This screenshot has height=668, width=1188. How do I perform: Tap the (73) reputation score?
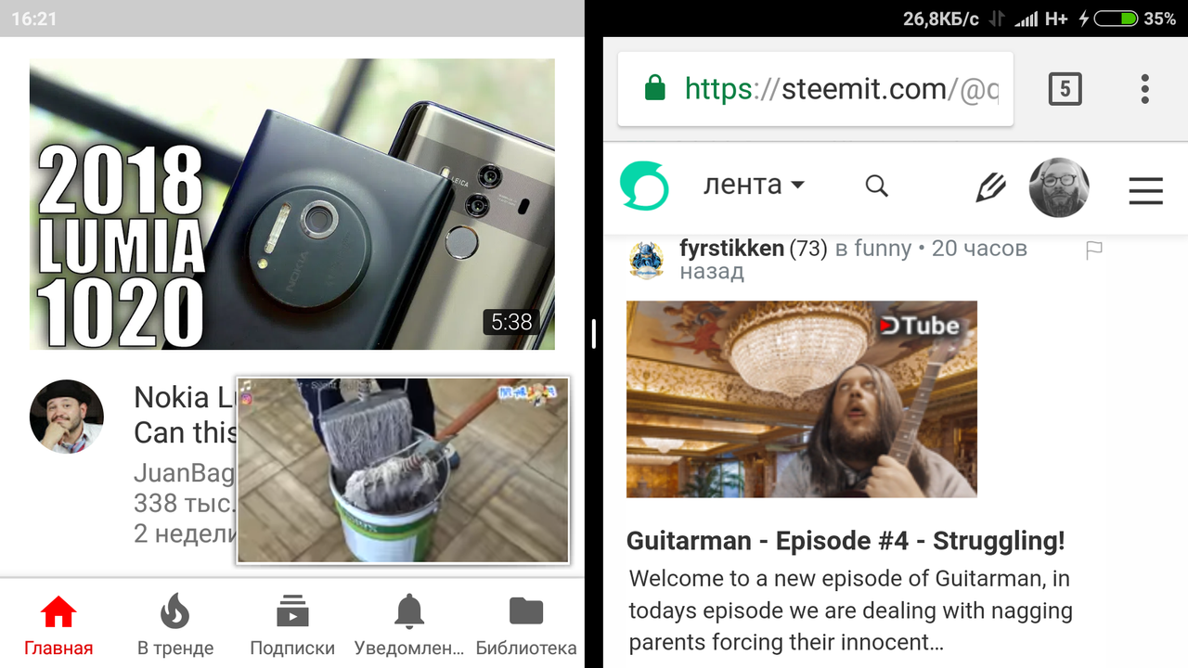(x=807, y=249)
